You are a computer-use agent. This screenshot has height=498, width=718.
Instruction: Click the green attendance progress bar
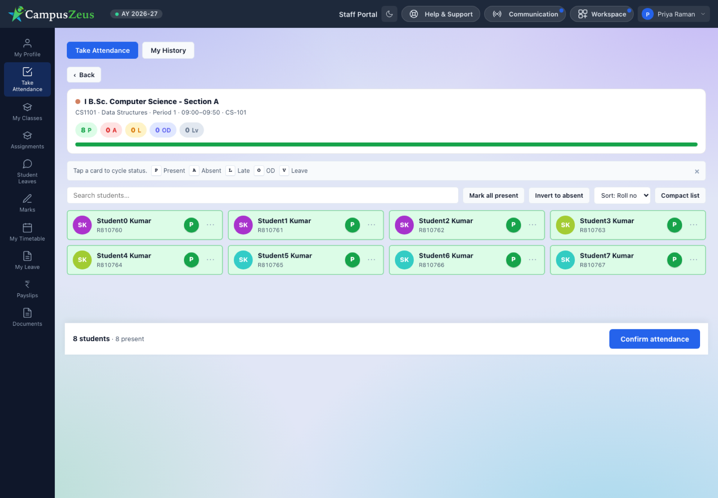(386, 144)
